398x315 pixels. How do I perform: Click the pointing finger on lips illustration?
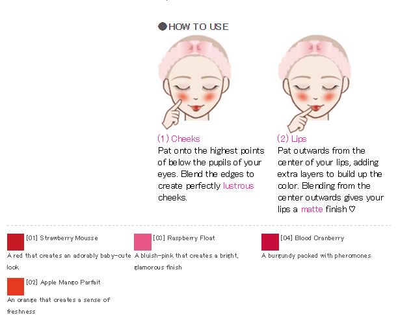click(x=300, y=119)
